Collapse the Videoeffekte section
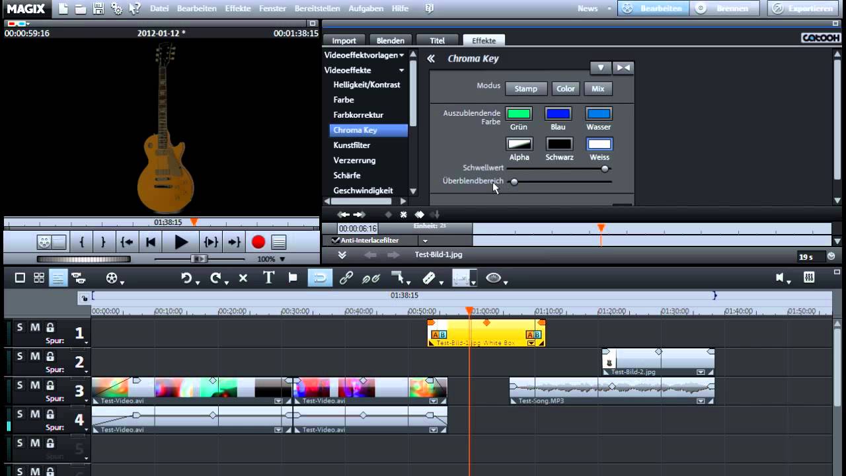This screenshot has height=476, width=846. click(401, 70)
